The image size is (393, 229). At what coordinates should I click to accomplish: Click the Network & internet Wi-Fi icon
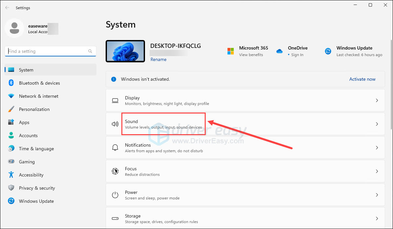pyautogui.click(x=11, y=96)
